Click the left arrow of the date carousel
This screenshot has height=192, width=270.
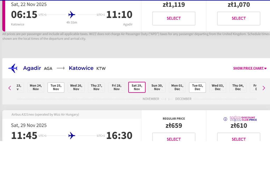click(10, 88)
